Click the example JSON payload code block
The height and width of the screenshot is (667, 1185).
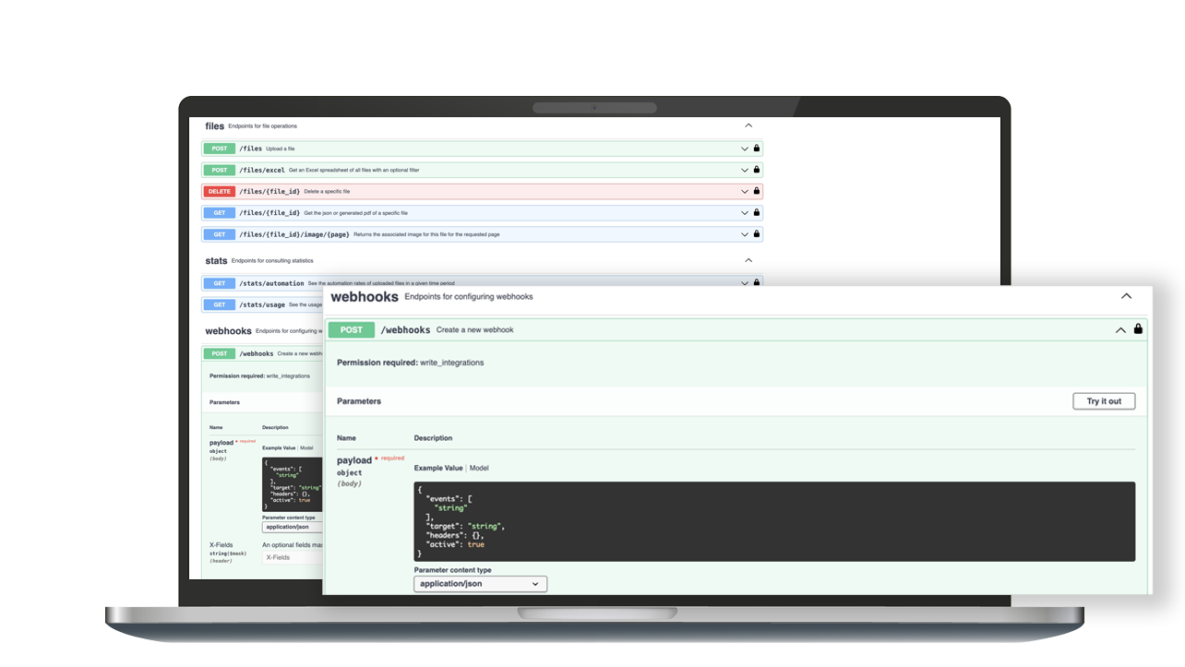click(772, 520)
